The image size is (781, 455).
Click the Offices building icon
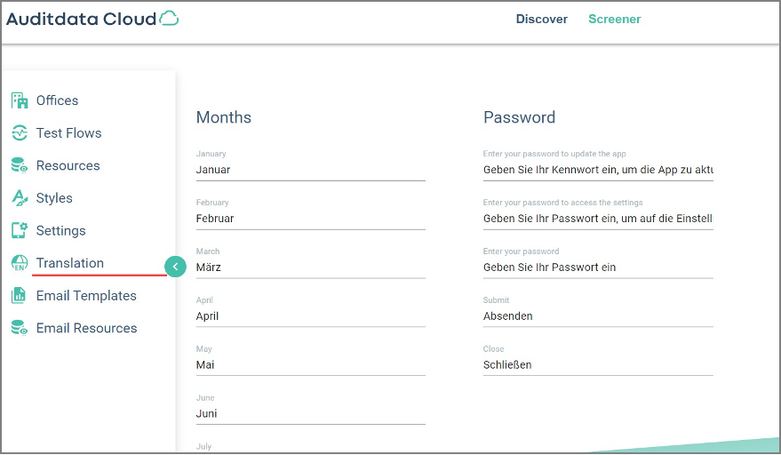20,100
